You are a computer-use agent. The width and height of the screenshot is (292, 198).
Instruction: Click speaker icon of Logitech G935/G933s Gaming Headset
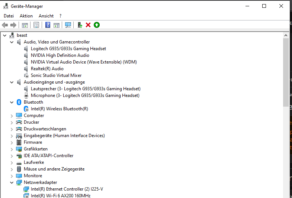click(26, 49)
